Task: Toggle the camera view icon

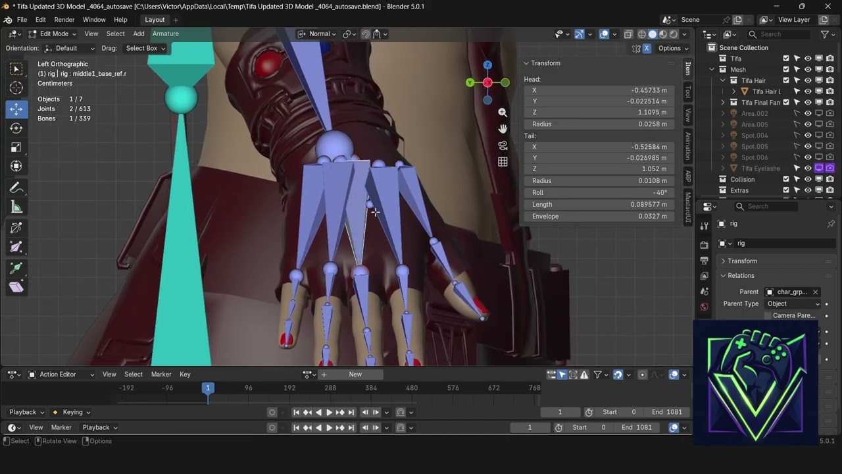Action: (x=503, y=145)
